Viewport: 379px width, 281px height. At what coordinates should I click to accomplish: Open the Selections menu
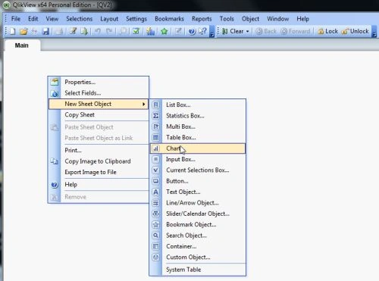tap(80, 19)
